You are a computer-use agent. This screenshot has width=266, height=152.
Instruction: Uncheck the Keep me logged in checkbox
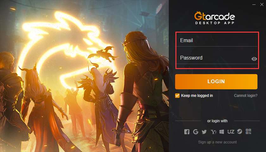tap(177, 96)
